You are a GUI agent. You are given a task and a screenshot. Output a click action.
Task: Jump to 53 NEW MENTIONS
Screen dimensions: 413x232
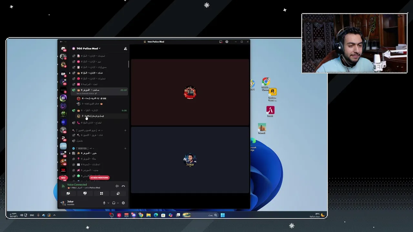pos(99,178)
